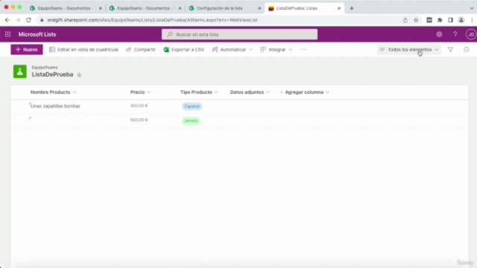Viewport: 477px width, 268px height.
Task: Close the Configuración de la lista tab
Action: coord(259,8)
